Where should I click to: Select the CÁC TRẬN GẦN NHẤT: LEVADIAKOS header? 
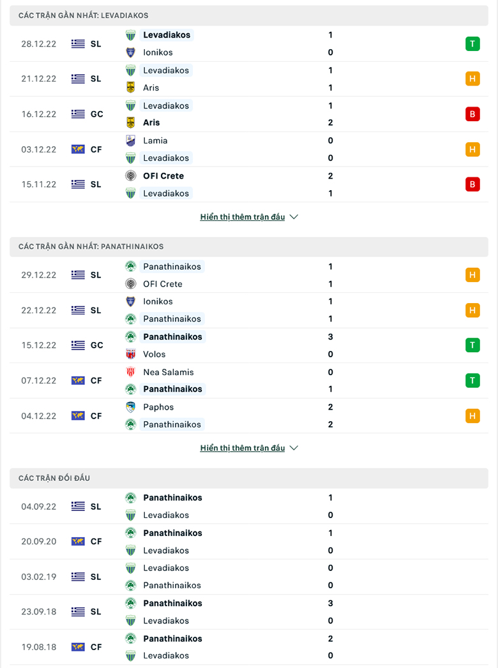click(x=249, y=15)
